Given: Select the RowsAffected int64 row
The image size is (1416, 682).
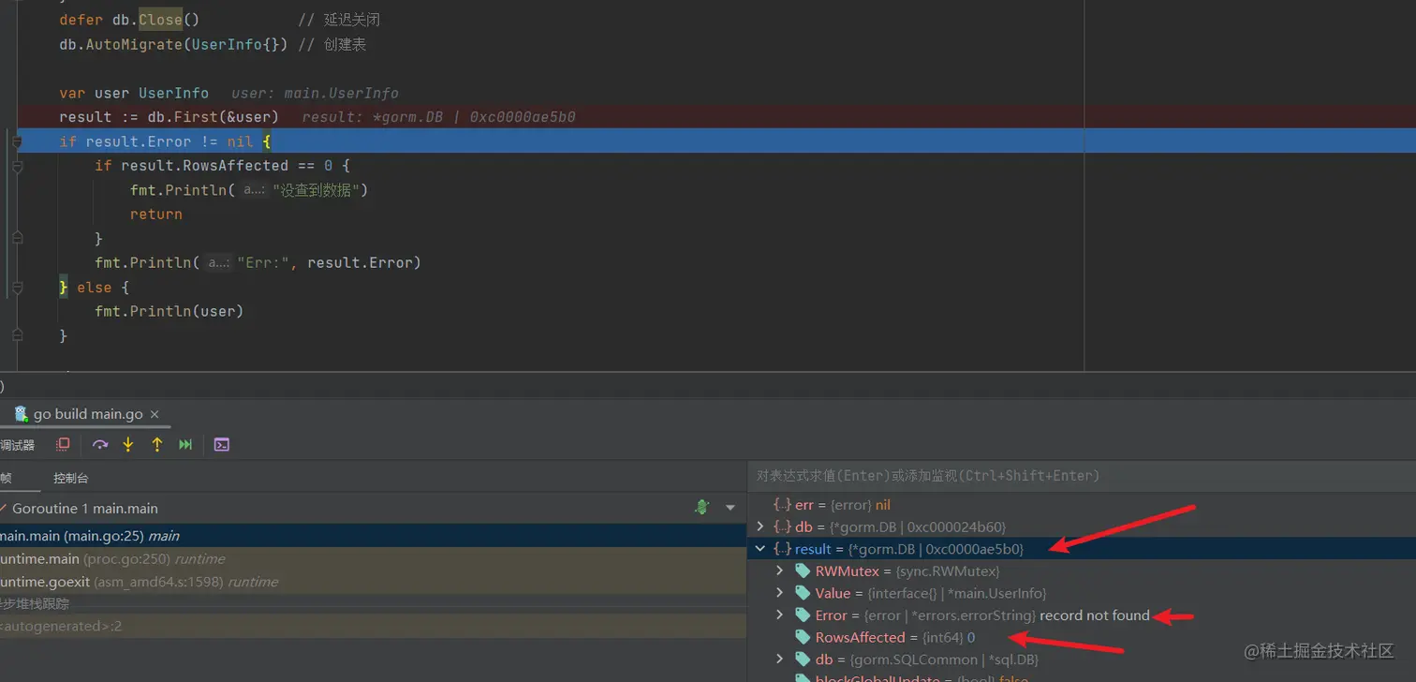Looking at the screenshot, I should coord(1082,637).
